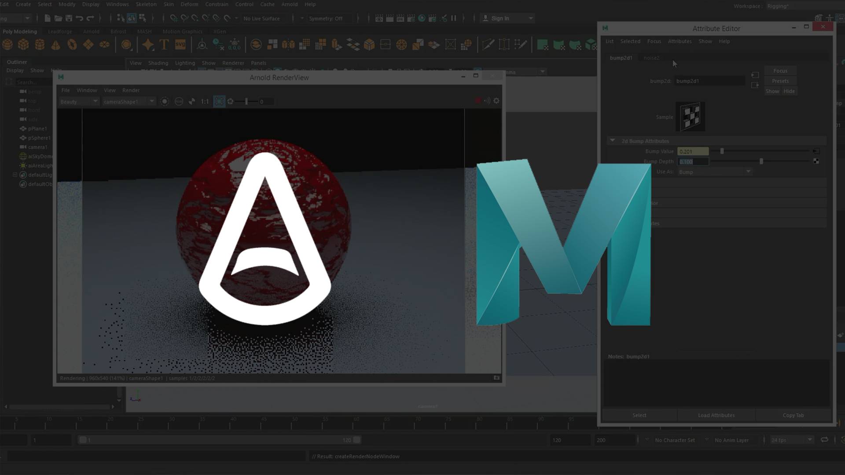Open the cameraShape1 camera dropdown
This screenshot has height=475, width=845.
click(129, 102)
